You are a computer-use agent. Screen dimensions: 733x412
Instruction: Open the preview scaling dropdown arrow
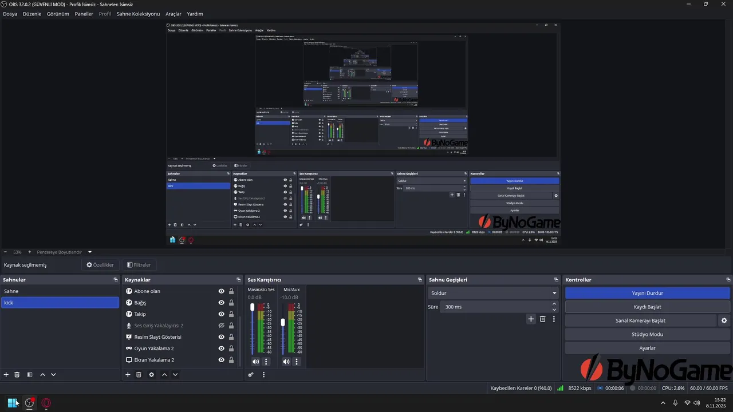tap(90, 252)
